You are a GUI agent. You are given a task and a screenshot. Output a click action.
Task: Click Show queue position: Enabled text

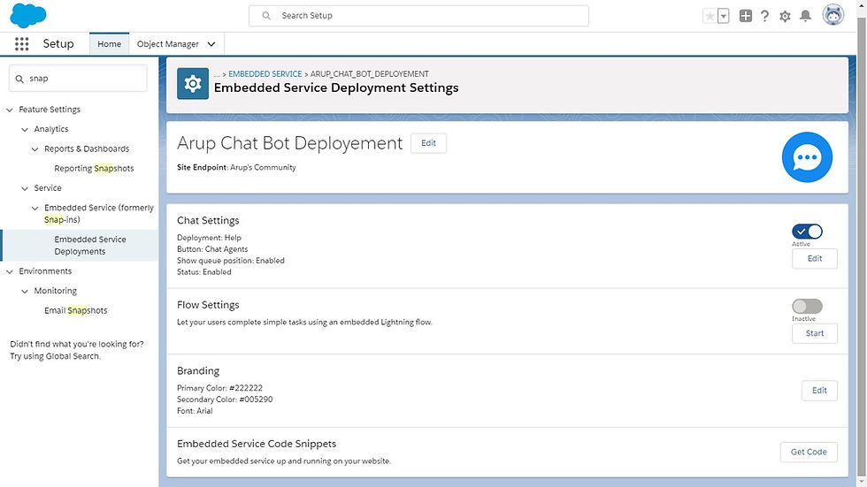(231, 261)
